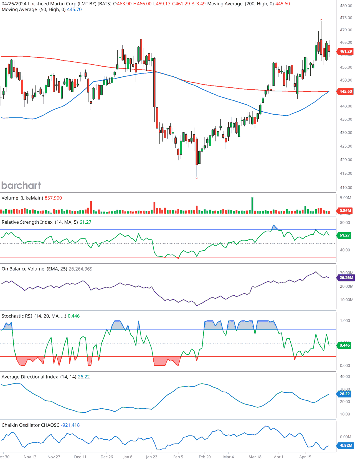Click the red 461.29 last price badge
This screenshot has height=461, width=355.
pyautogui.click(x=345, y=51)
